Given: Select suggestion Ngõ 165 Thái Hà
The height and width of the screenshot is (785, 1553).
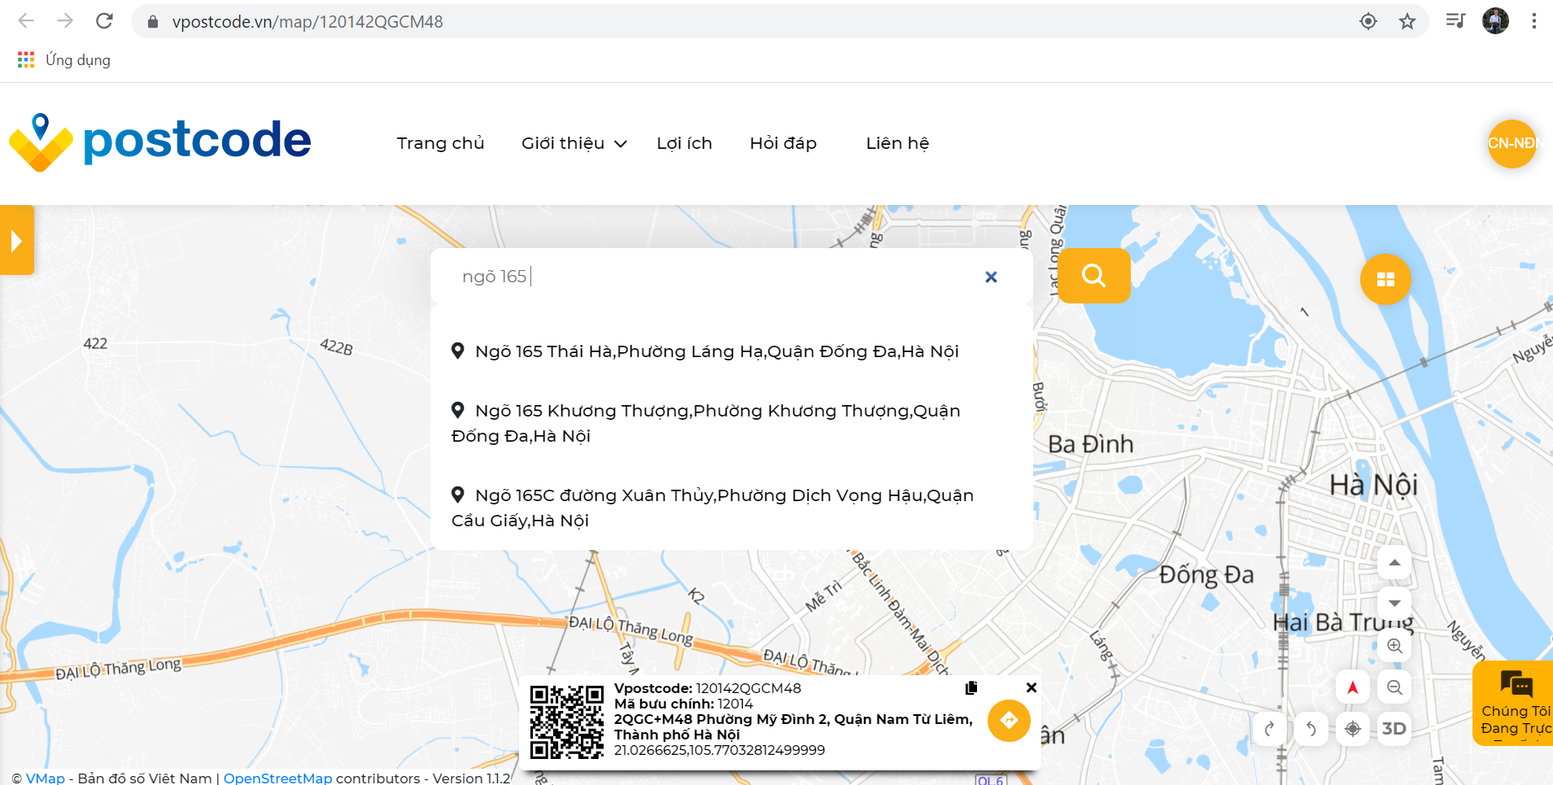Looking at the screenshot, I should [731, 351].
